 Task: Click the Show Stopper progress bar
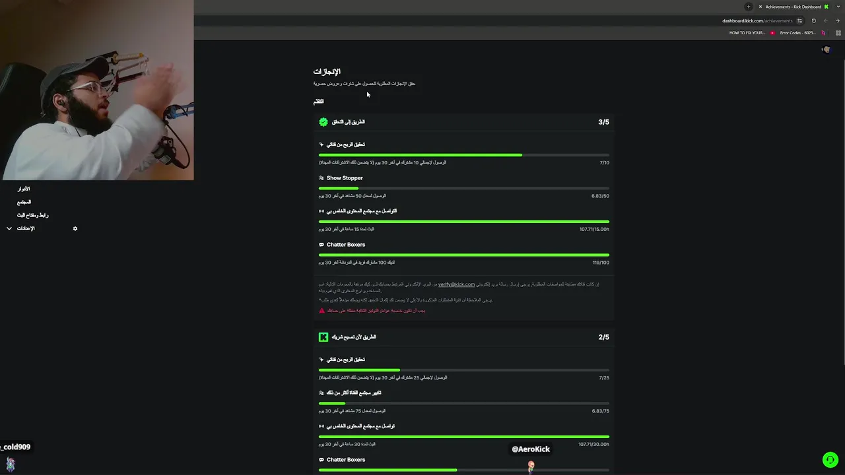(x=464, y=188)
